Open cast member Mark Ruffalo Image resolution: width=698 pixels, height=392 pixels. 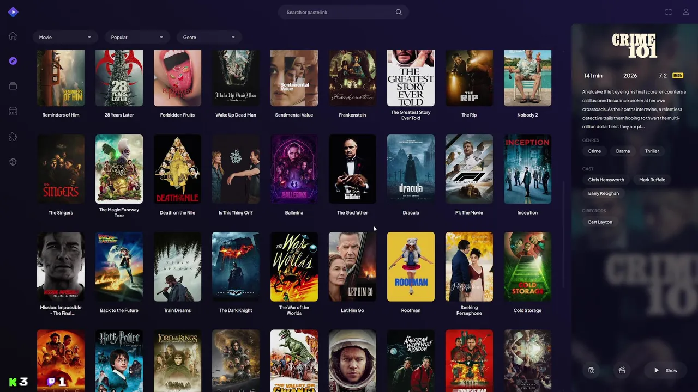652,180
